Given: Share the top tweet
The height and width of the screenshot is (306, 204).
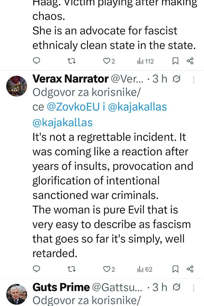Looking at the screenshot, I should pos(190,61).
